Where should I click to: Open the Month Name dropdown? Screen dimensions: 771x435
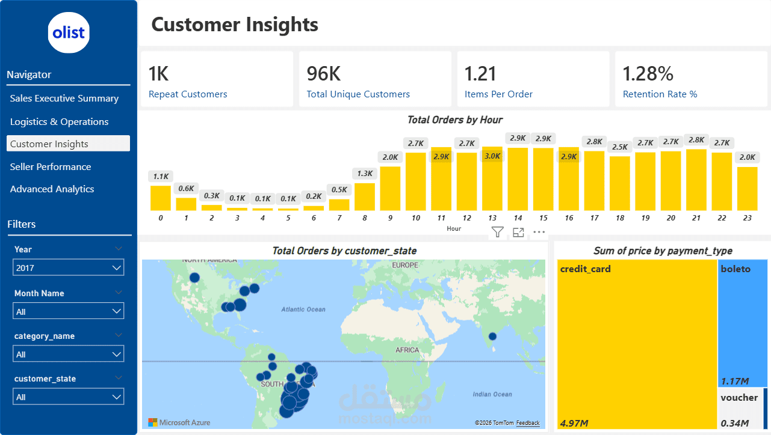click(68, 311)
